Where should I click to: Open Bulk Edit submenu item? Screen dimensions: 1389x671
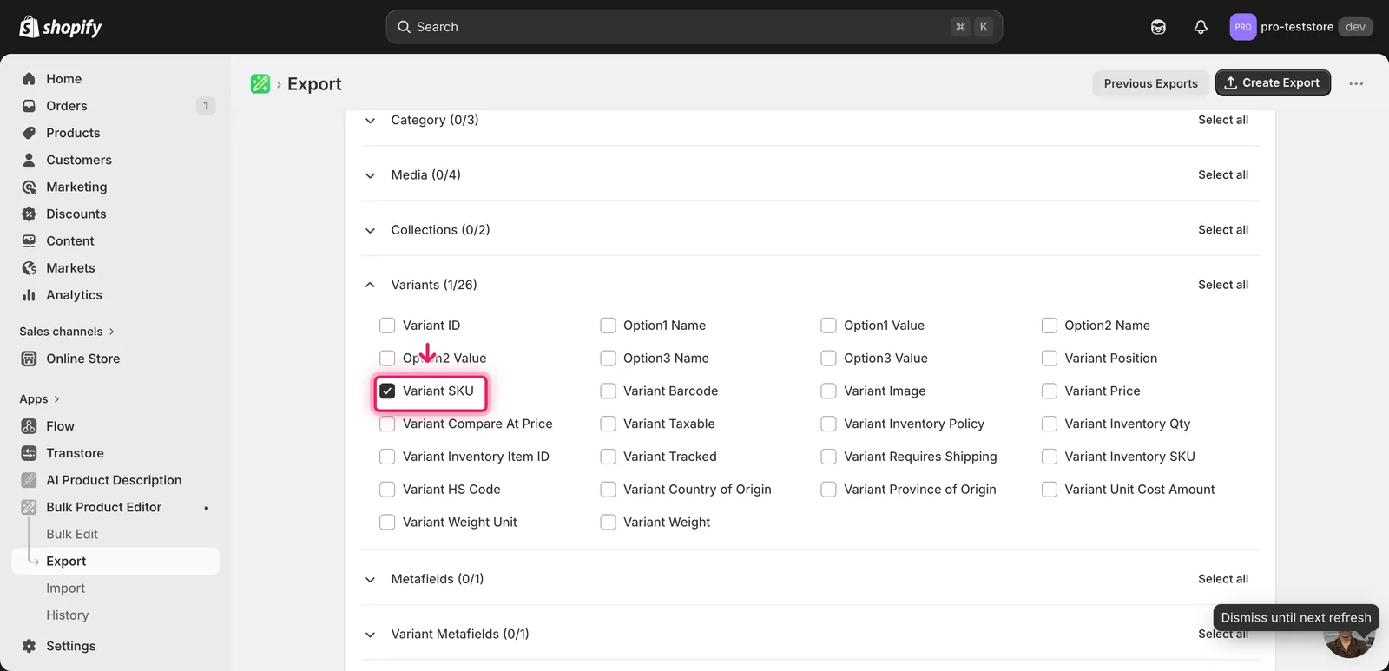(x=72, y=534)
